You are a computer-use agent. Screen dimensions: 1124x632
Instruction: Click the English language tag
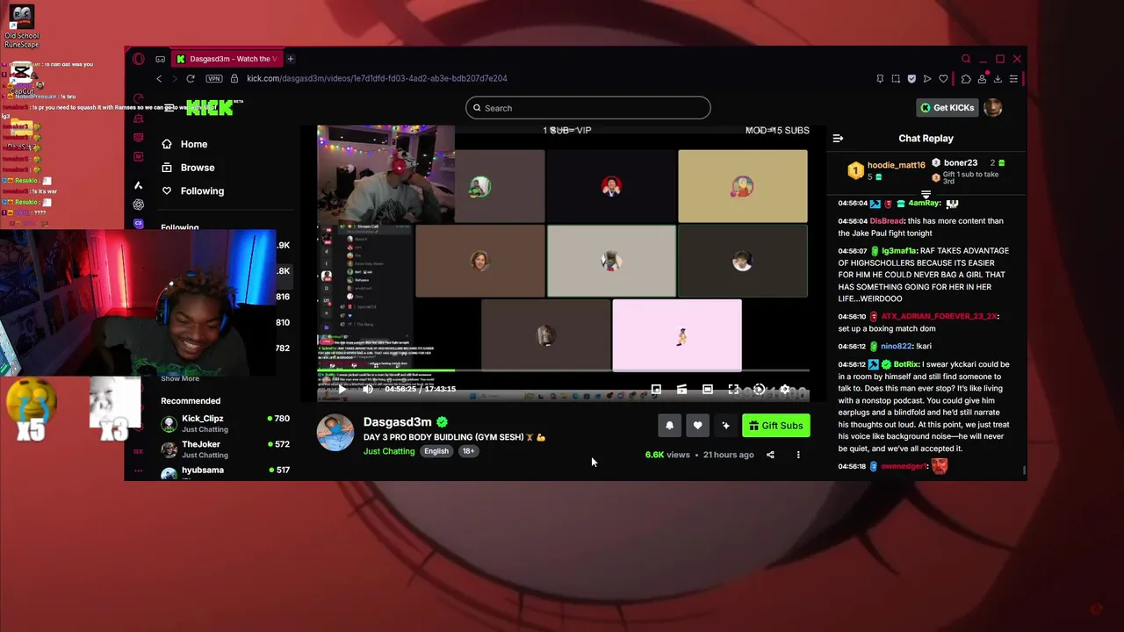pyautogui.click(x=436, y=451)
